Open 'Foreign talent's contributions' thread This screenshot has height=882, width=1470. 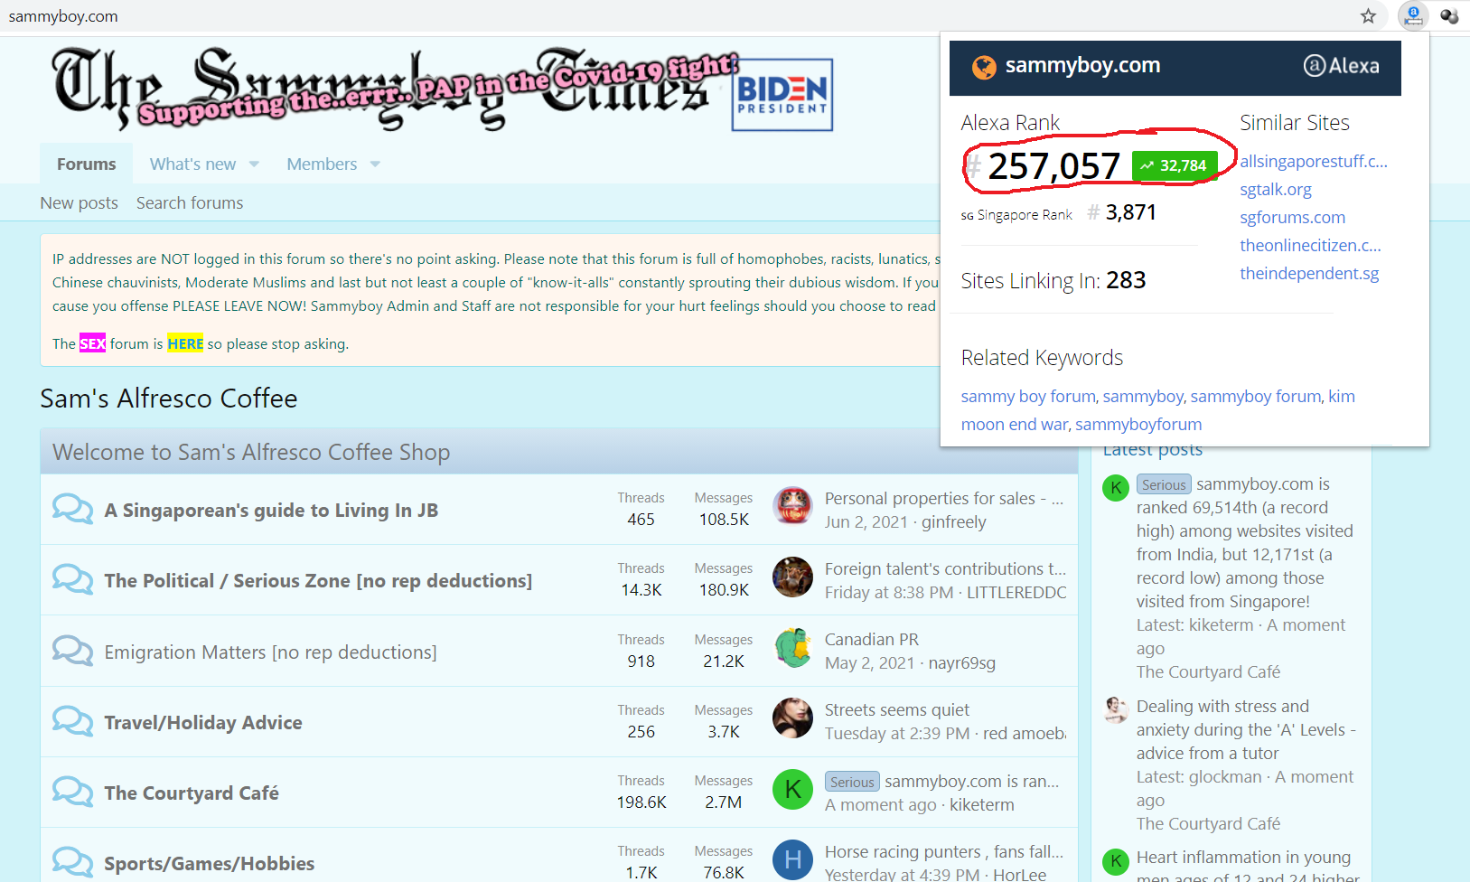(x=945, y=568)
